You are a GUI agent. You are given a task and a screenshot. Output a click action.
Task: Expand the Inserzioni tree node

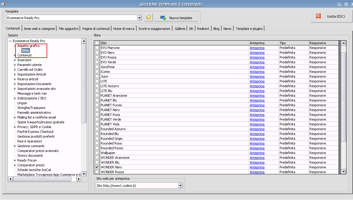(15, 60)
